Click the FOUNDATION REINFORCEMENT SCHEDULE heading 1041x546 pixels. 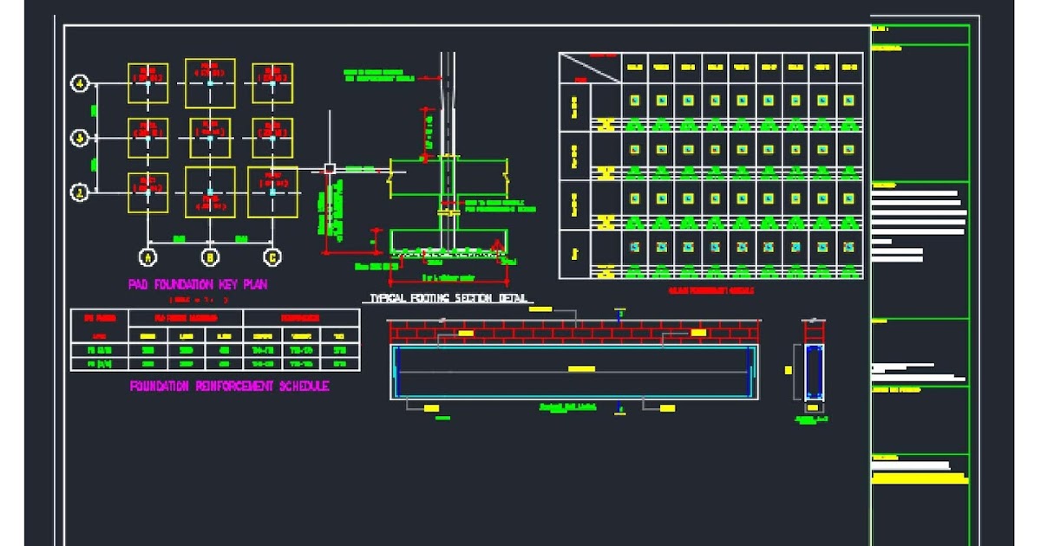228,387
